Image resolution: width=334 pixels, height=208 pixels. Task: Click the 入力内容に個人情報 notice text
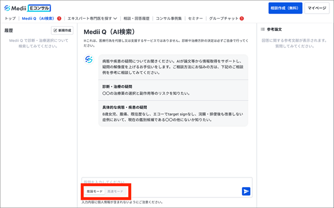tap(122, 202)
